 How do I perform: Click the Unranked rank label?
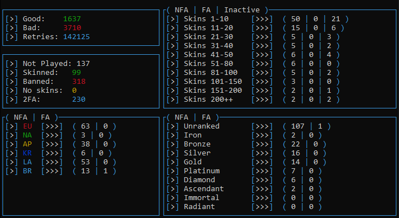point(202,126)
